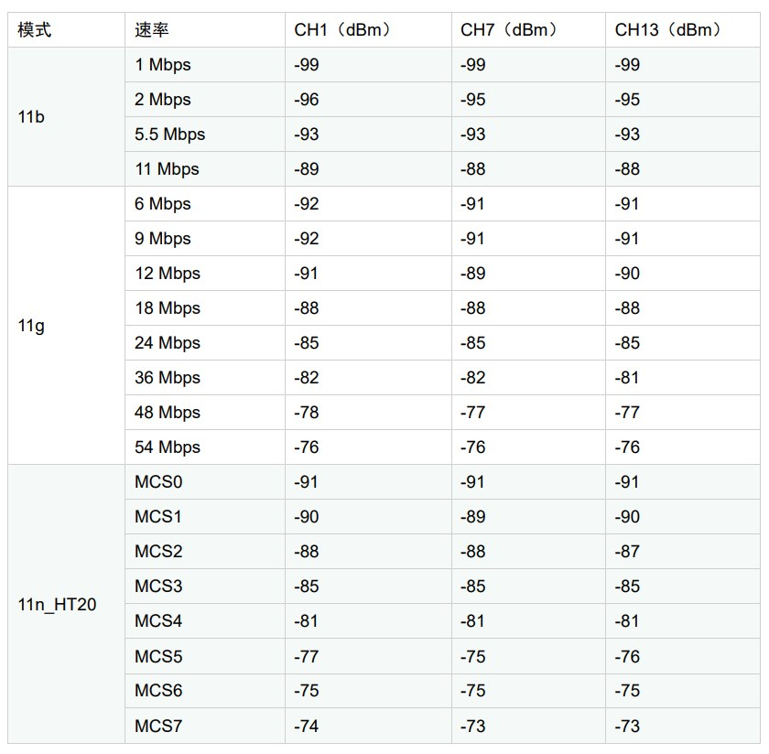
Task: Select the CH1 (dBm) header cell
Action: pyautogui.click(x=368, y=30)
